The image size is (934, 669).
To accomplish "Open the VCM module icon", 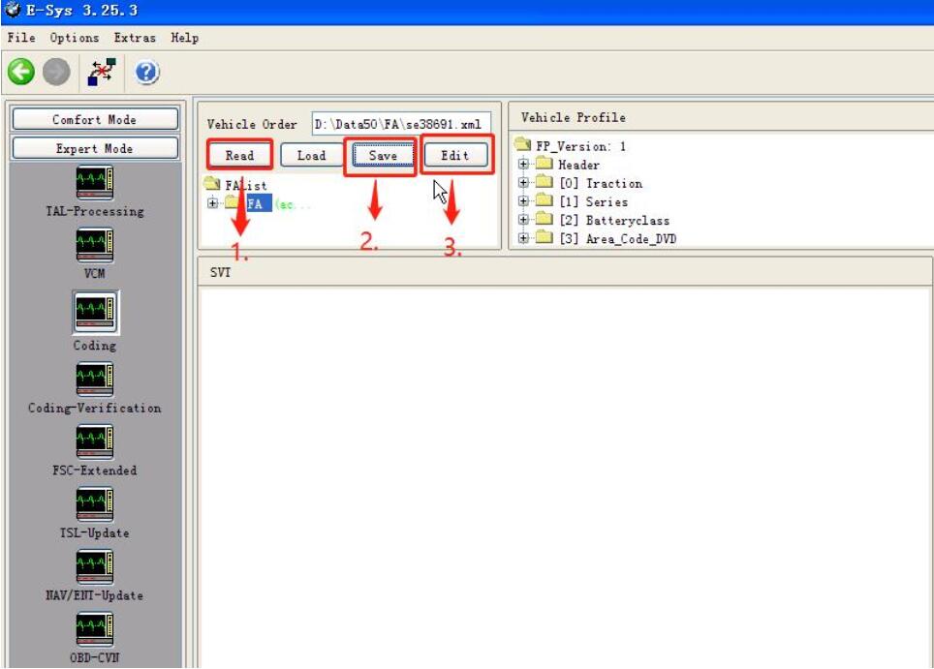I will 95,245.
